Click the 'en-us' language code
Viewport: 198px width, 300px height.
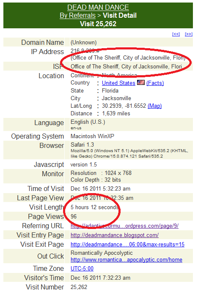[76, 128]
